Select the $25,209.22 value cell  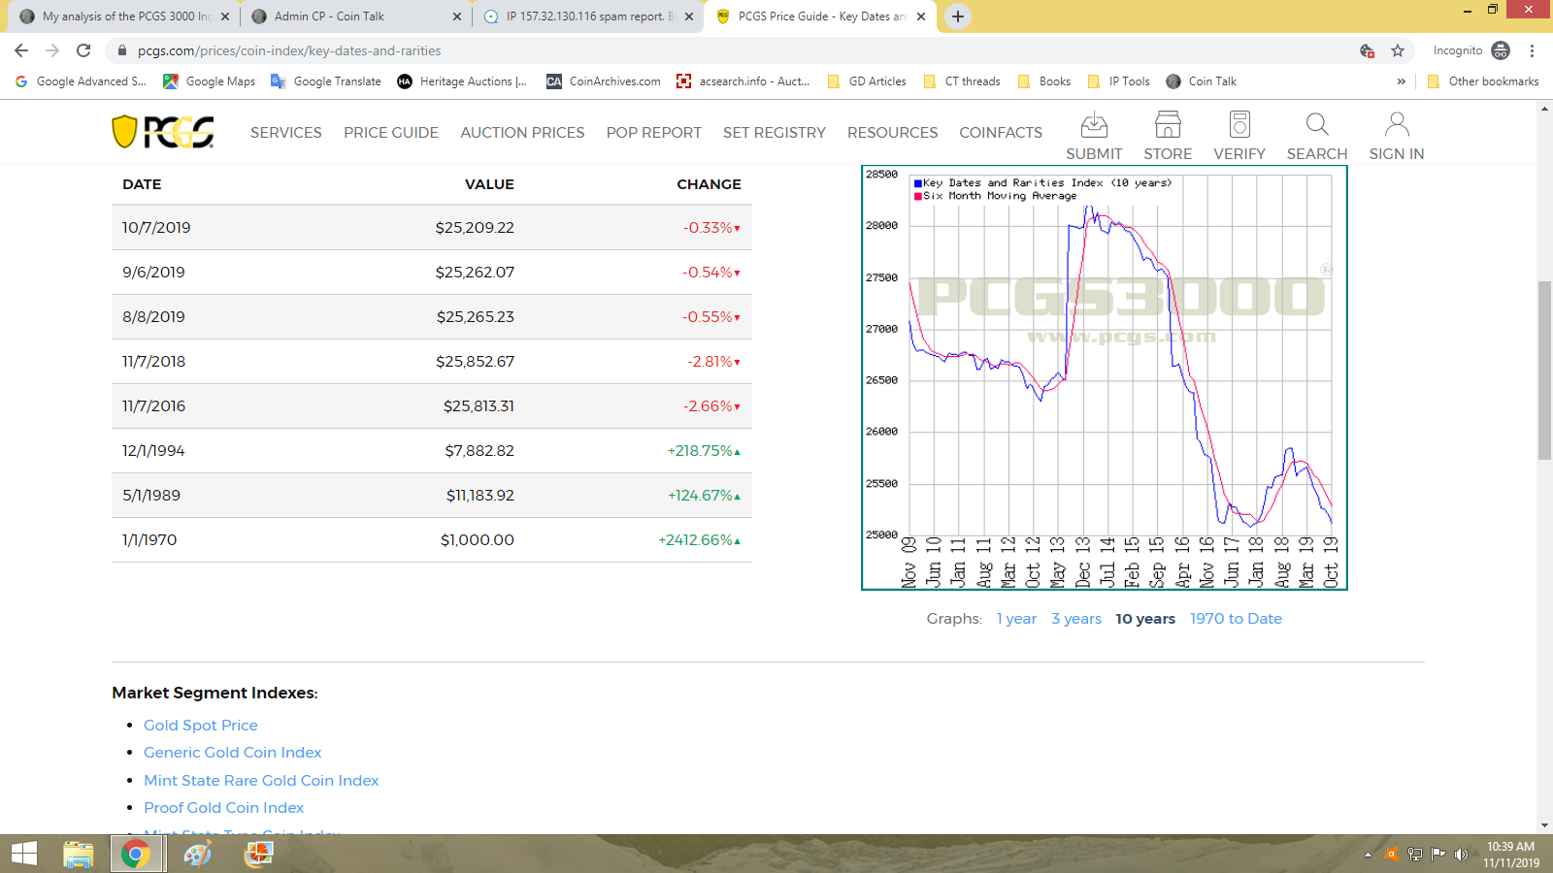(x=475, y=228)
